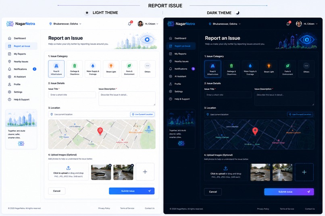Click Use Current Location button in light theme
Viewport: 325px width, 216px height.
[142, 114]
